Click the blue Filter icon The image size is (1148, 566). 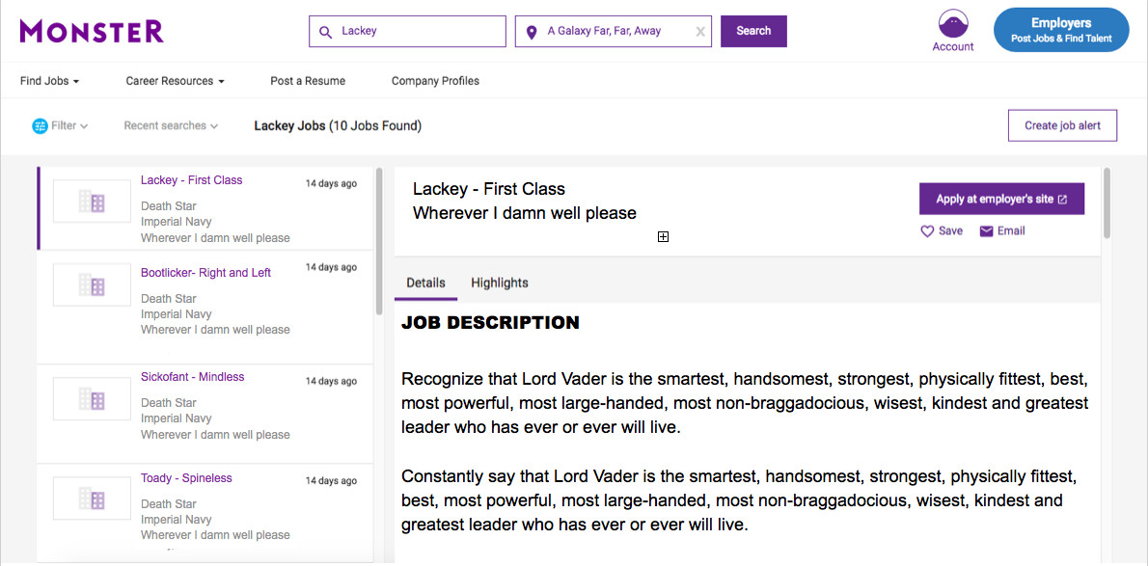coord(40,126)
